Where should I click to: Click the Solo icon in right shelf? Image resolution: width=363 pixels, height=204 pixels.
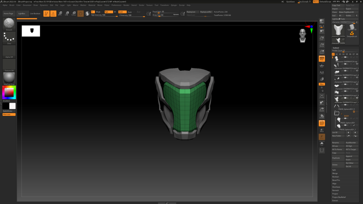click(x=322, y=144)
